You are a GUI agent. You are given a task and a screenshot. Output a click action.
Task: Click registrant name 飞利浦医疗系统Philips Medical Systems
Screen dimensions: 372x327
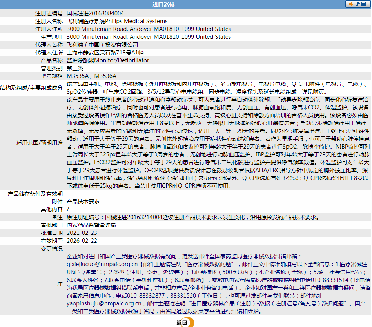click(x=117, y=21)
